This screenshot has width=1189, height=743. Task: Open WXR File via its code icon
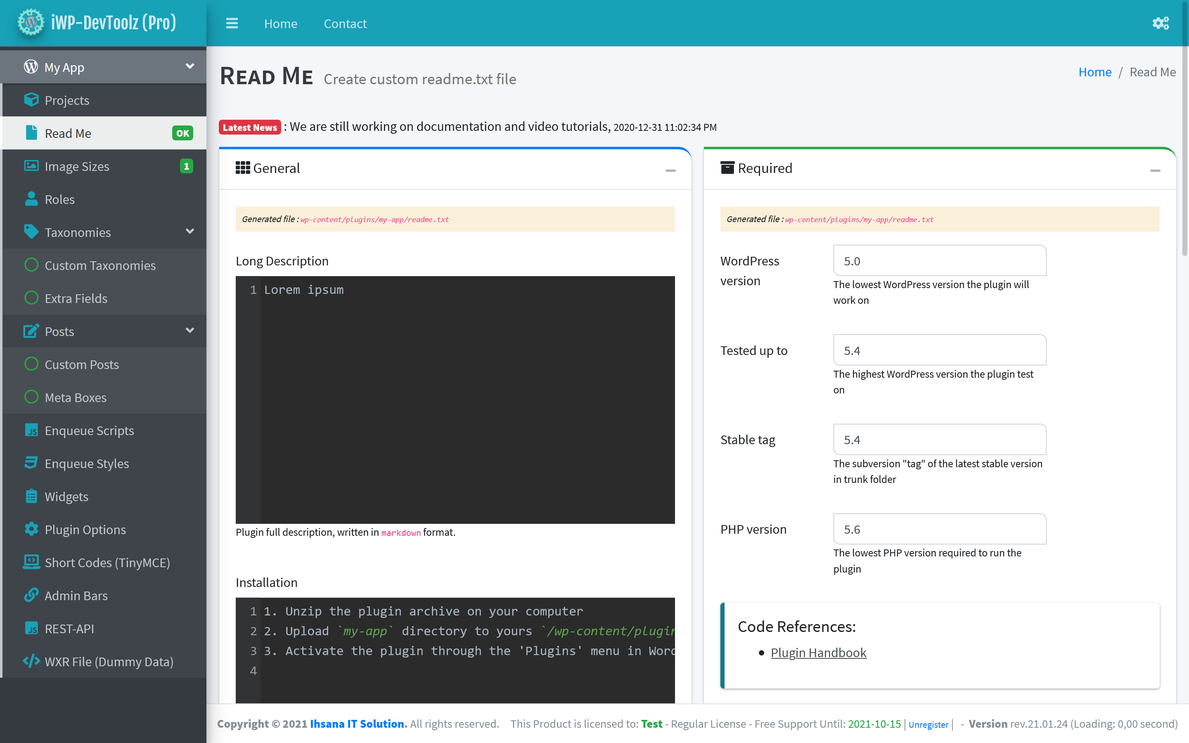(31, 661)
